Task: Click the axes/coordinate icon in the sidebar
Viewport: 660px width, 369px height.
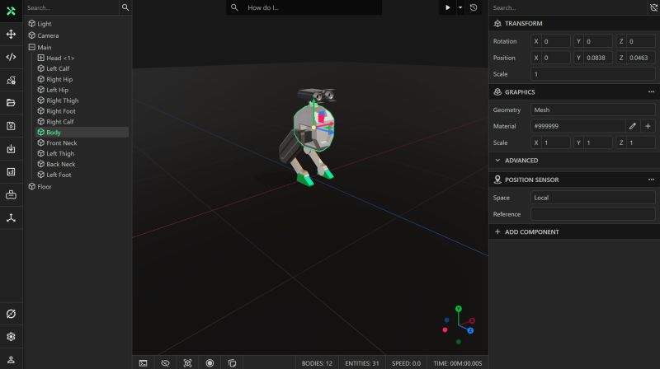Action: (11, 217)
